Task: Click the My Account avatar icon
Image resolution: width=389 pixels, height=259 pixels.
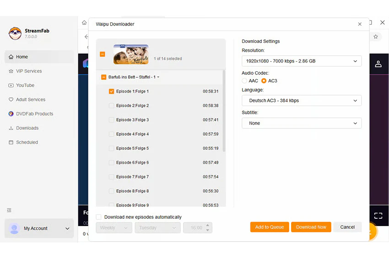Action: tap(14, 228)
